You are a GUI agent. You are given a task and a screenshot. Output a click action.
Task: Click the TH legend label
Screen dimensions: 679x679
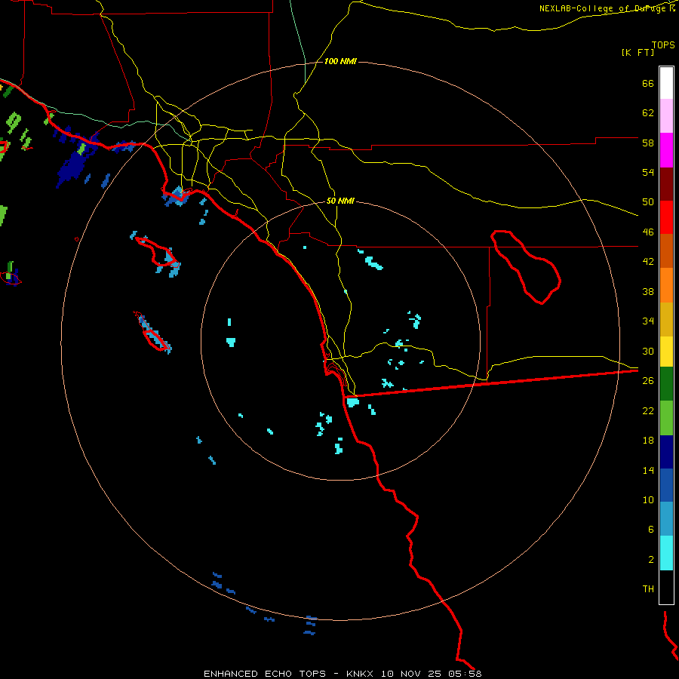click(x=648, y=589)
